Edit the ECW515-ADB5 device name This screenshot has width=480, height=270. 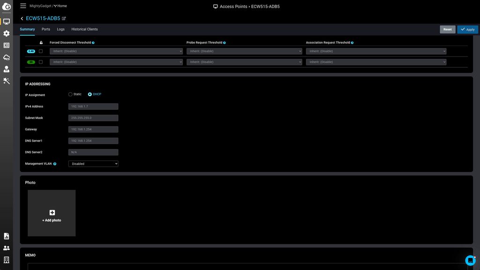(x=64, y=18)
